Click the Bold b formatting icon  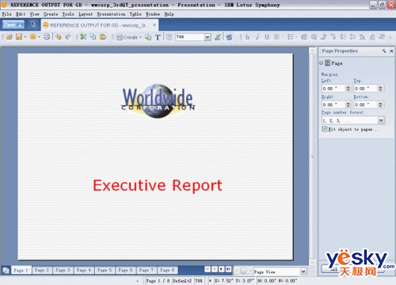[x=247, y=37]
